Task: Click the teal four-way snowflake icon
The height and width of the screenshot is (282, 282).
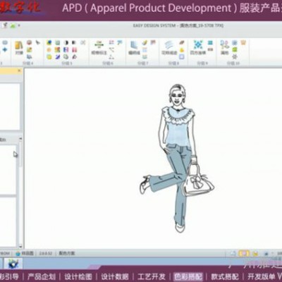Action: (x=198, y=44)
